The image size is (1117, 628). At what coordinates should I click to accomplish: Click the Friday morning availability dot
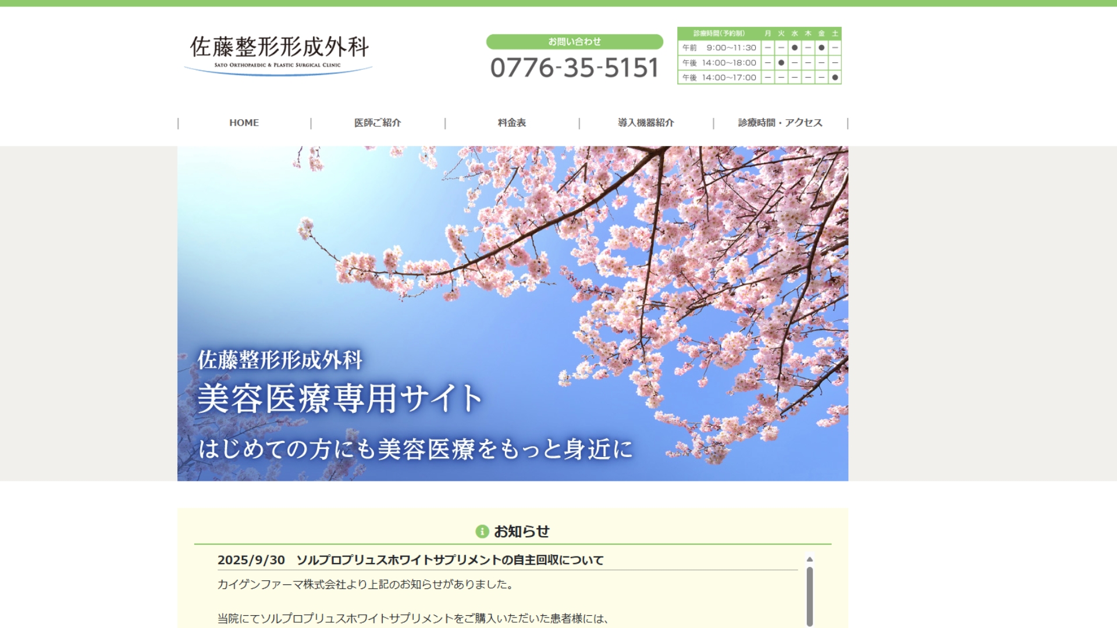point(821,48)
